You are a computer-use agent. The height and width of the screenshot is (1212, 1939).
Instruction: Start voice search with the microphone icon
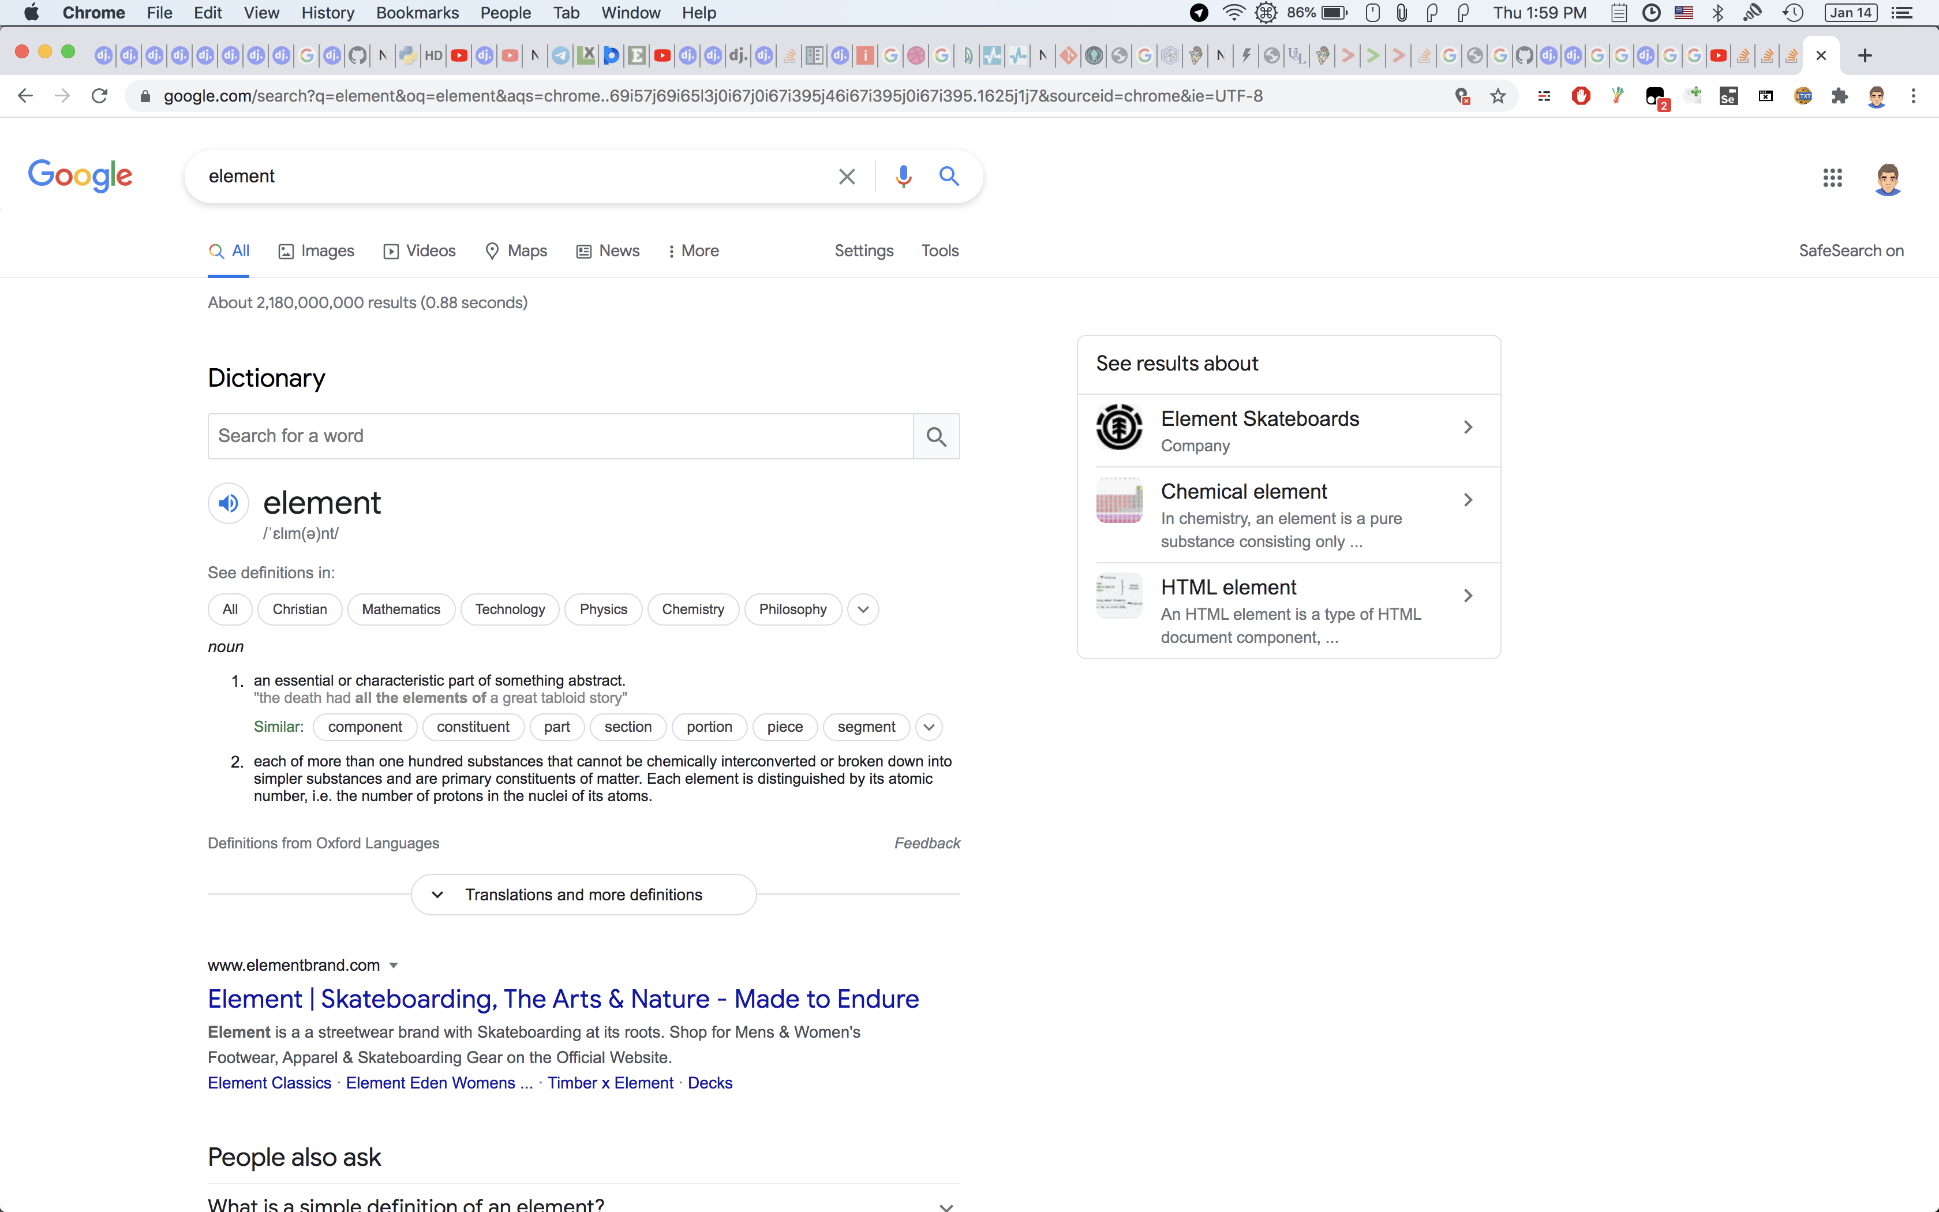(x=903, y=177)
